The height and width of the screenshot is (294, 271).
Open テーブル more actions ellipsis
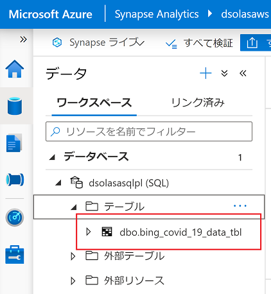(240, 206)
